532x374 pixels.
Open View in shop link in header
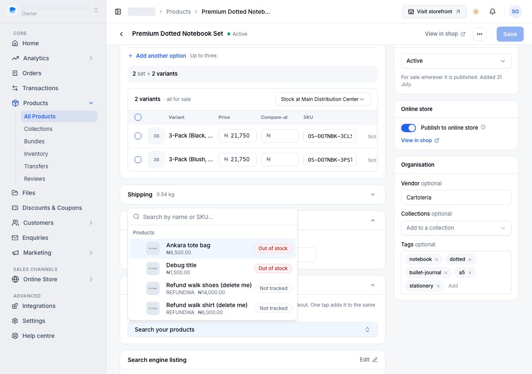click(x=445, y=34)
